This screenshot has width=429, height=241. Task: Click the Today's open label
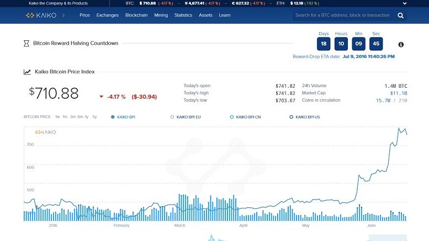197,85
